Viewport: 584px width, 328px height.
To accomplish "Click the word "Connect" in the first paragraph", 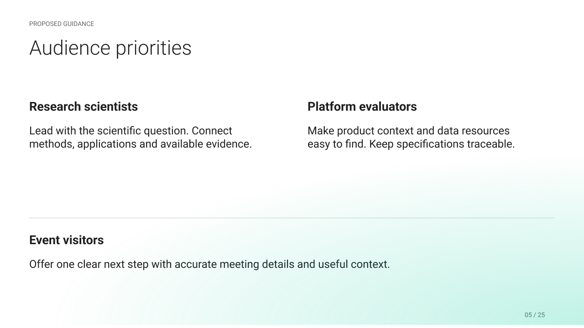I will tap(212, 131).
